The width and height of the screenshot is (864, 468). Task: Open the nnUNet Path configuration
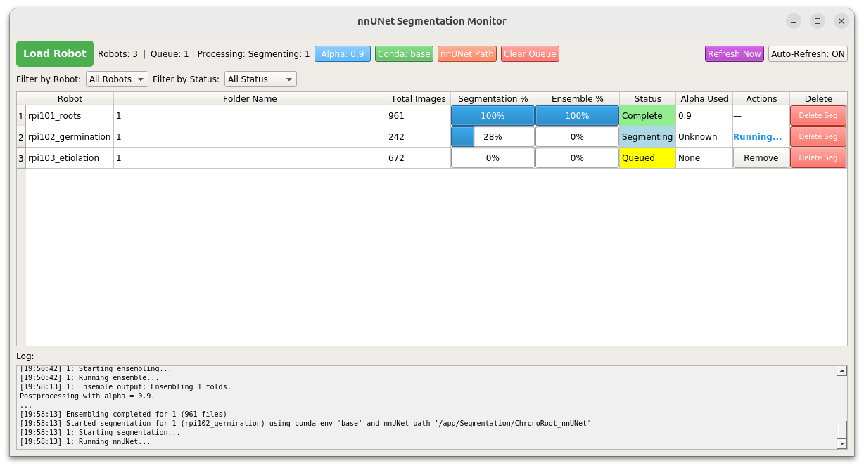(466, 53)
